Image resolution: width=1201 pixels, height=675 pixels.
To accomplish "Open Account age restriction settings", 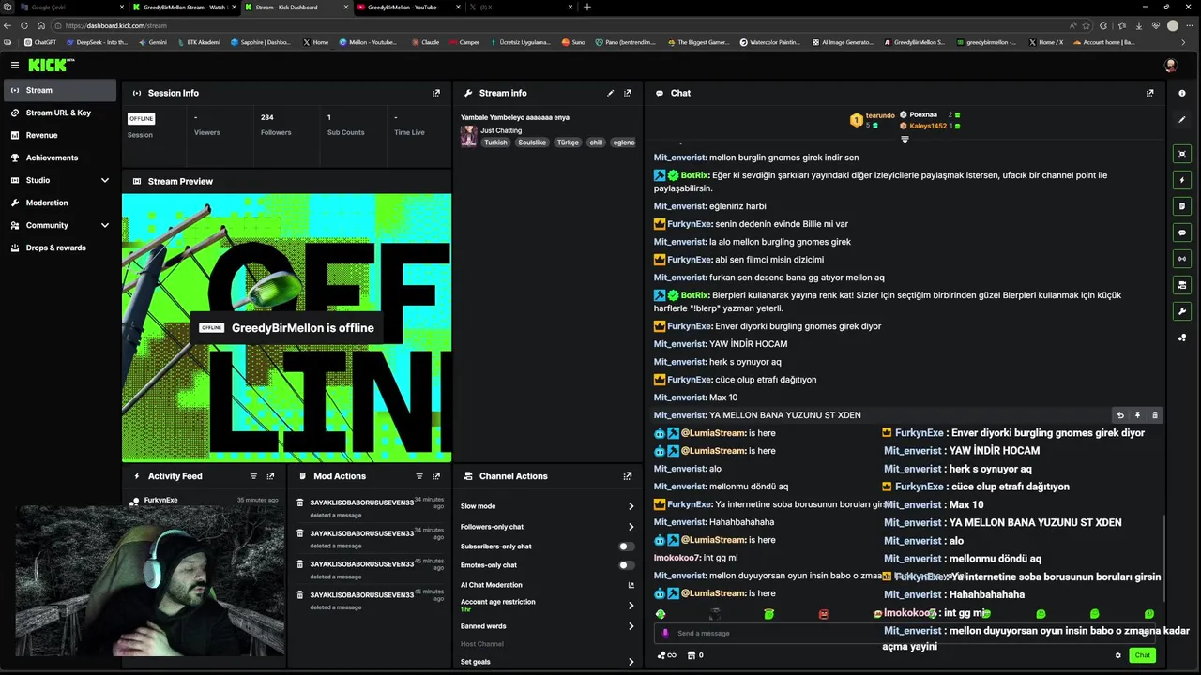I will pos(547,605).
